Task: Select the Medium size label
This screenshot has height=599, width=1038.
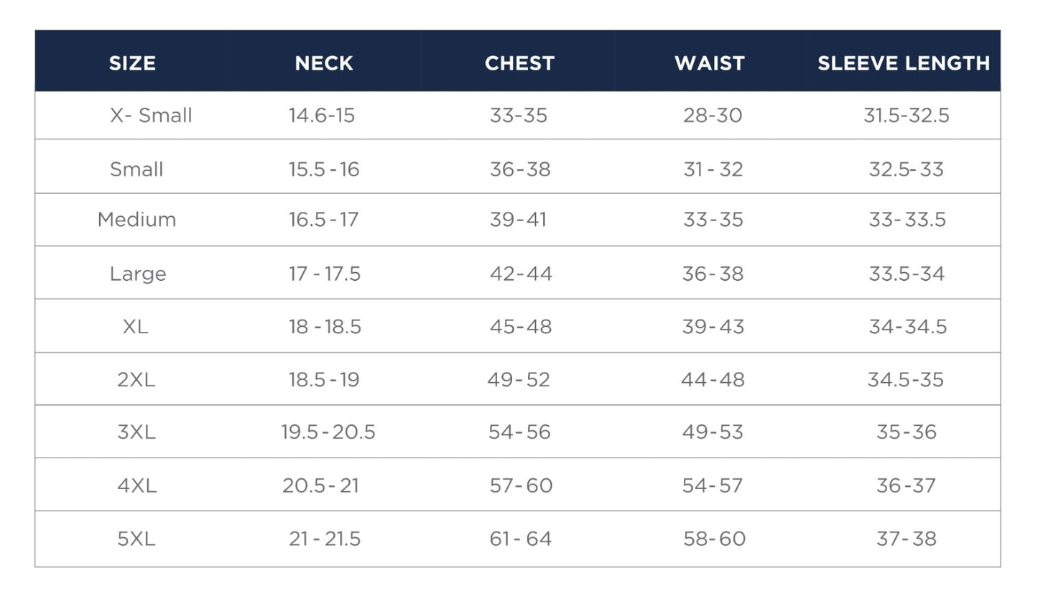Action: [x=136, y=220]
